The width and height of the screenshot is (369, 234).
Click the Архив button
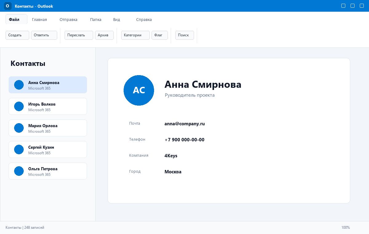104,35
